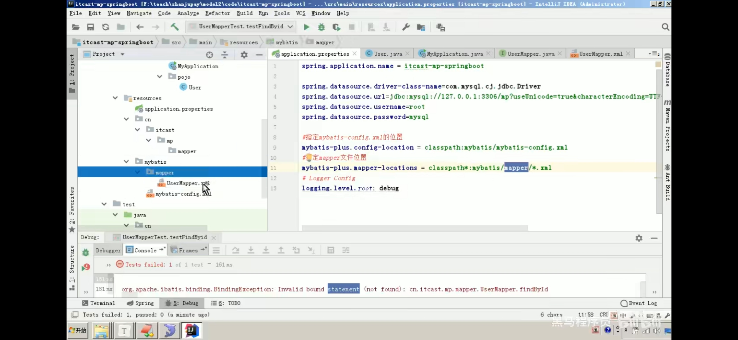Click the Search Everywhere magnifier icon
738x340 pixels.
(x=665, y=27)
